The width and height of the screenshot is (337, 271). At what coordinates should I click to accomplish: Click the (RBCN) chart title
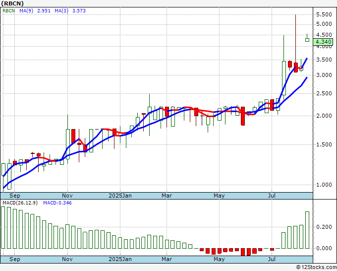12,3
